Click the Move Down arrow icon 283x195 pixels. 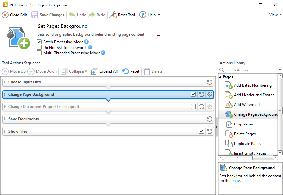pyautogui.click(x=31, y=71)
